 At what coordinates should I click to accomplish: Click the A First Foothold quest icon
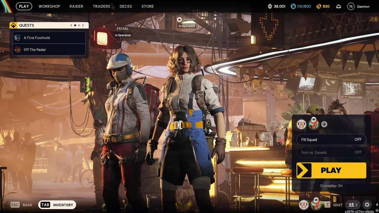(18, 38)
